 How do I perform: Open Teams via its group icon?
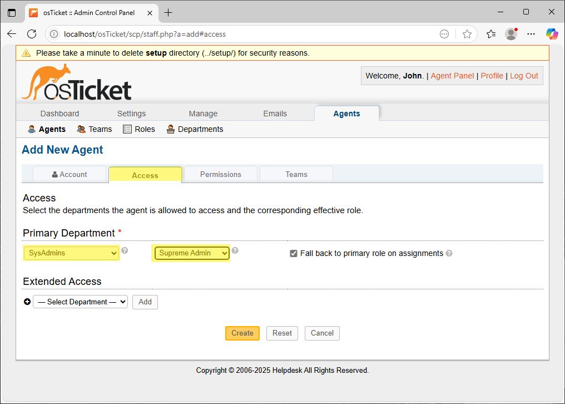[x=81, y=129]
